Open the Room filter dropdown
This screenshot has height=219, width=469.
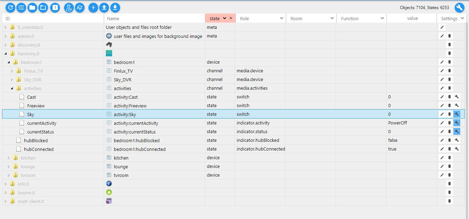click(x=332, y=18)
